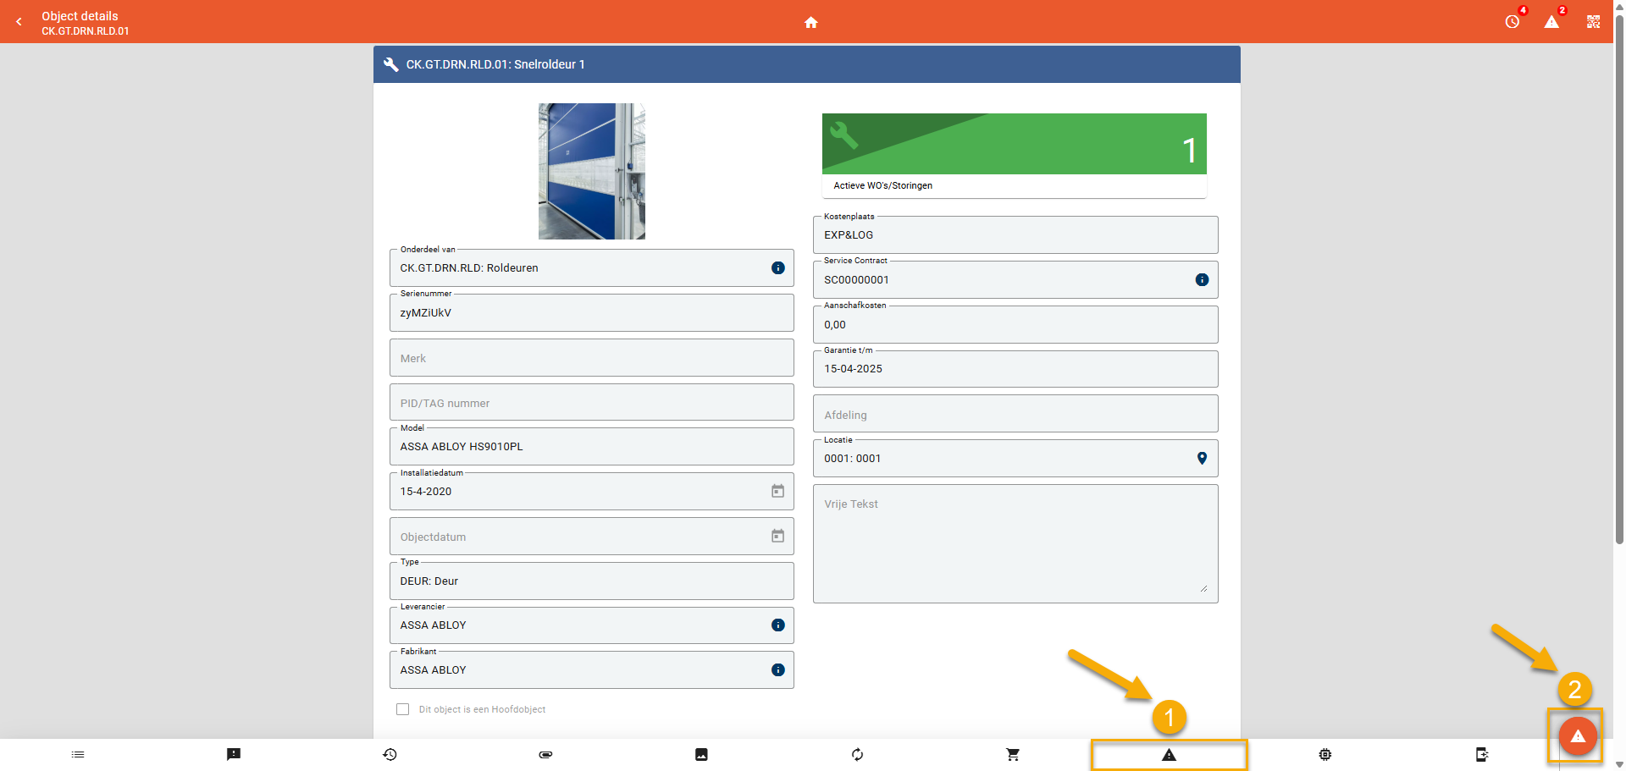View info for Leverancier ASSA ABLOY
This screenshot has width=1626, height=771.
777,625
